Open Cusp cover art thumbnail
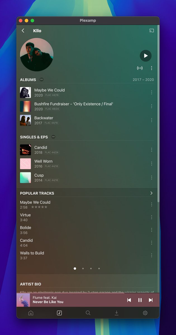This screenshot has height=335, width=176. coord(25,178)
